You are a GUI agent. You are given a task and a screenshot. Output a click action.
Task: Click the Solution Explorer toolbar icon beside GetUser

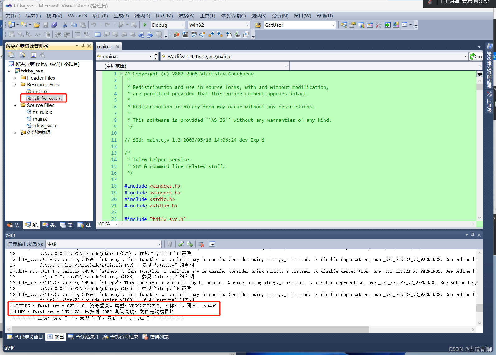[344, 25]
